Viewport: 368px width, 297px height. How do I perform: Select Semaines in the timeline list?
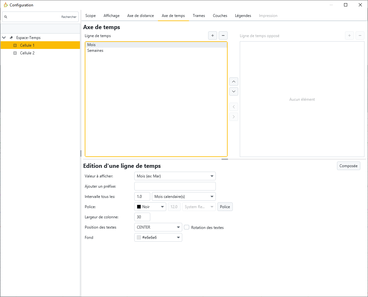click(95, 51)
